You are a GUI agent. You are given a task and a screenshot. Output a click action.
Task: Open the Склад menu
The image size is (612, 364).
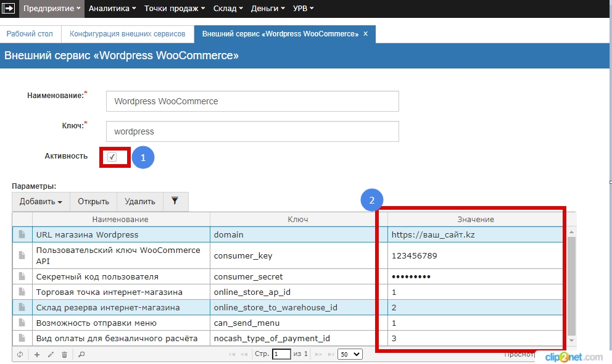pyautogui.click(x=228, y=9)
